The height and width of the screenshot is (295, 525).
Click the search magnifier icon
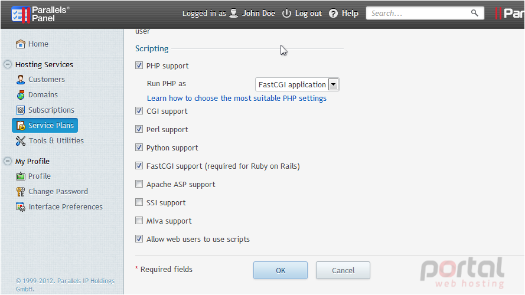pyautogui.click(x=474, y=13)
